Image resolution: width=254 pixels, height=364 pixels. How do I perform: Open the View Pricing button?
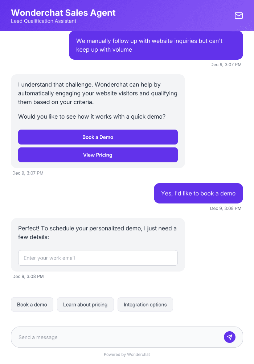[x=98, y=155]
